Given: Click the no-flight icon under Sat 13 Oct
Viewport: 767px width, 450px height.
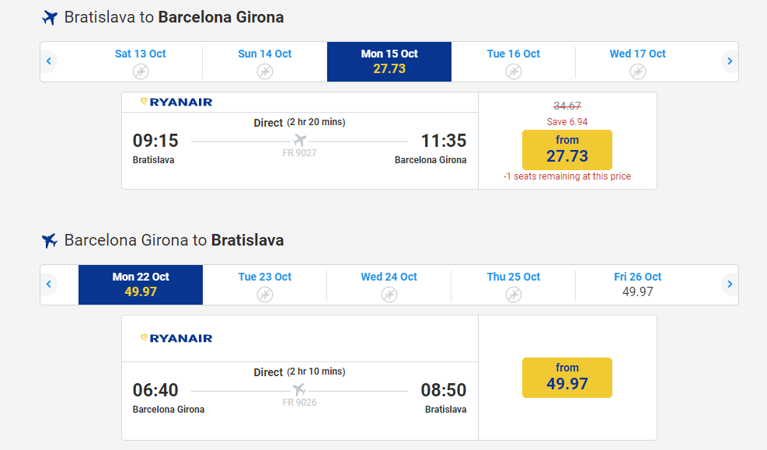Looking at the screenshot, I should coord(140,72).
